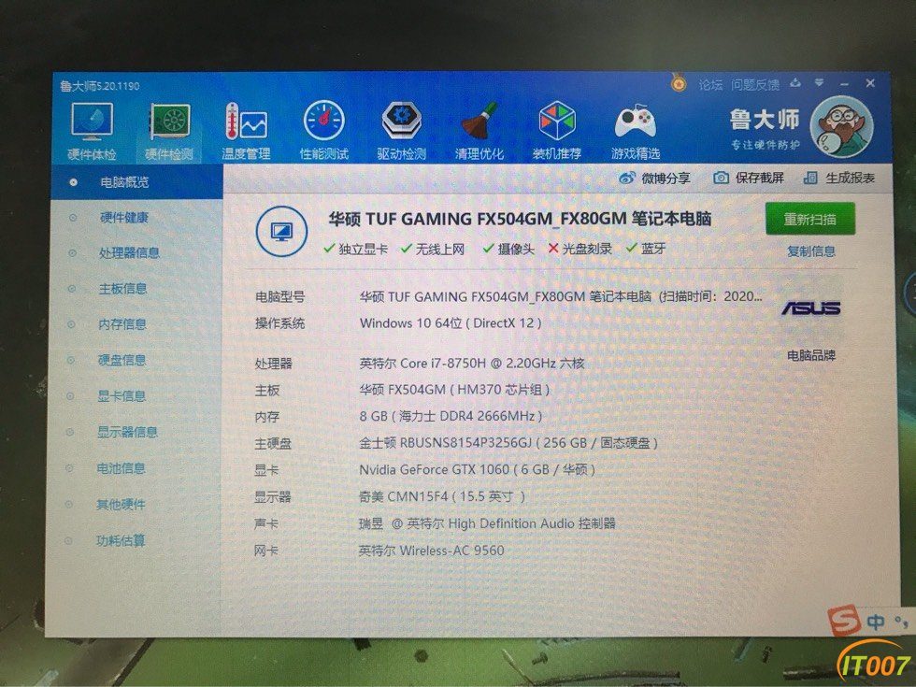The width and height of the screenshot is (916, 687).
Task: Click 保存截屏 to save screenshot
Action: (749, 178)
